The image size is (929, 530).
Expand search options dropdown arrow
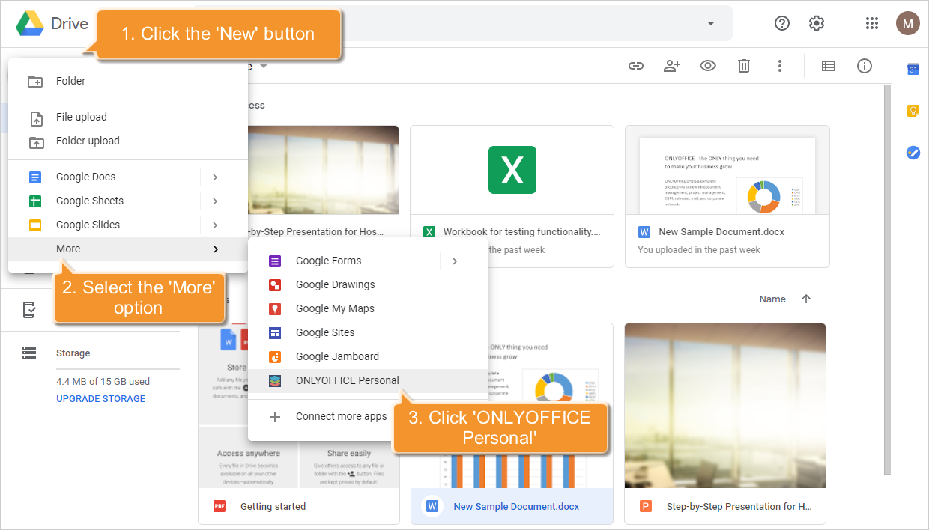(x=711, y=23)
